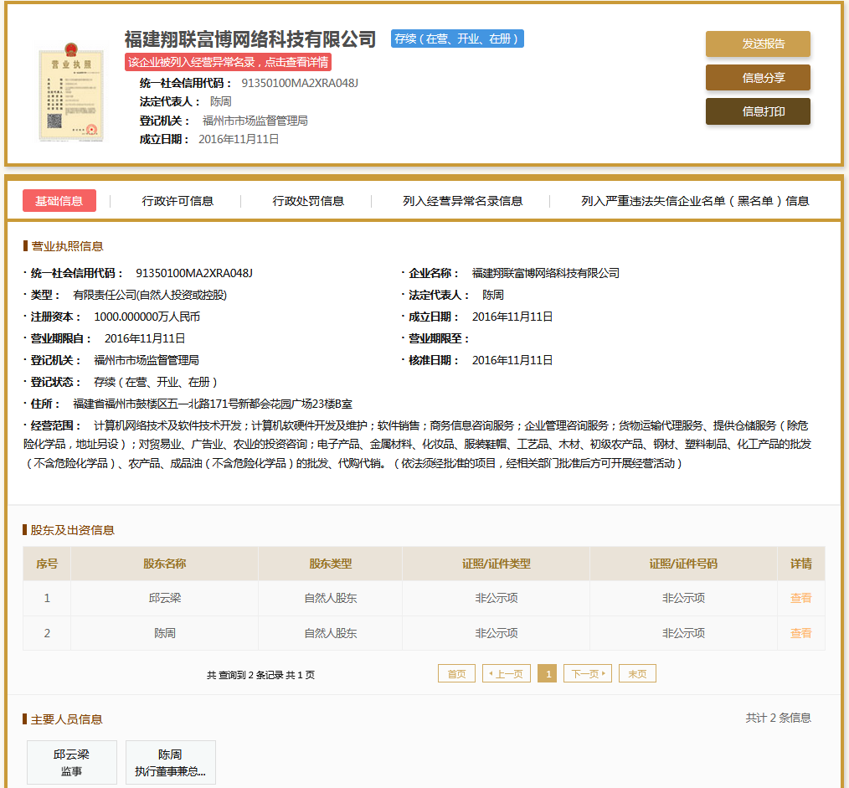Select page 1 in pagination
This screenshot has width=849, height=788.
click(x=547, y=674)
